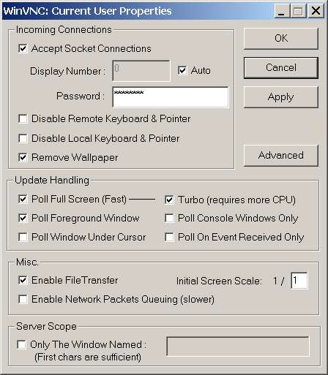Image resolution: width=328 pixels, height=375 pixels.
Task: Click the Password input field
Action: pos(171,97)
